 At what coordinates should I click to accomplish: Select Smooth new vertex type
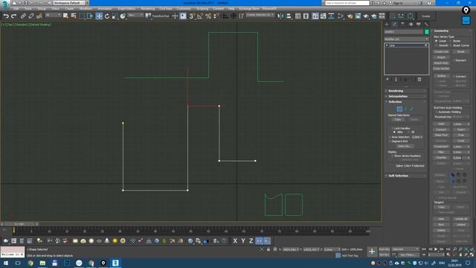437,45
